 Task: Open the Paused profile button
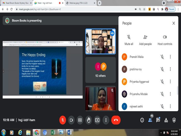coord(170,9)
